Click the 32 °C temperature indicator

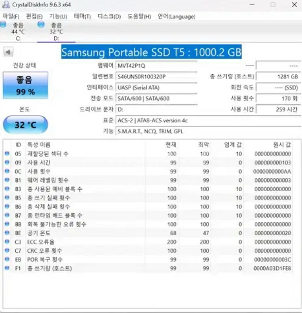coord(25,124)
